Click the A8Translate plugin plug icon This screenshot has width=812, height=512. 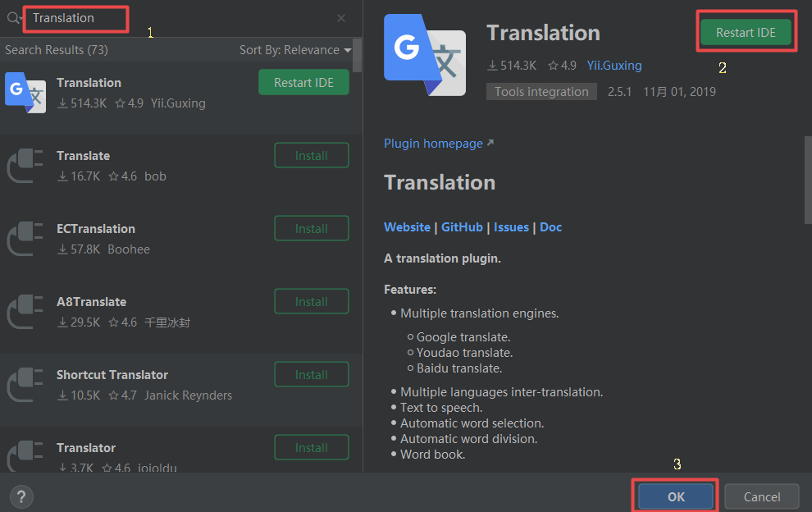point(25,312)
